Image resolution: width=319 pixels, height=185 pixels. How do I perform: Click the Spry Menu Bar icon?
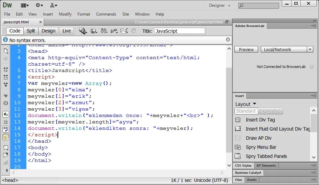pyautogui.click(x=238, y=147)
